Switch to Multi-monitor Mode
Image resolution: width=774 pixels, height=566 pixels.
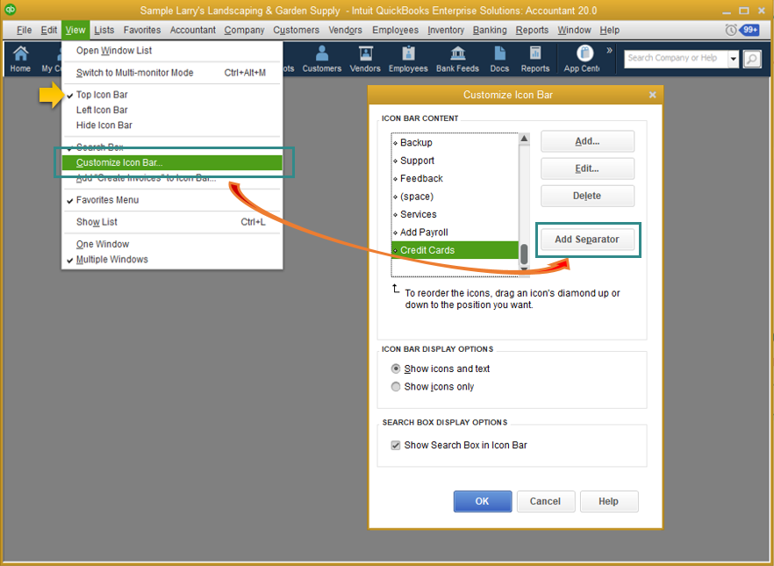point(172,73)
